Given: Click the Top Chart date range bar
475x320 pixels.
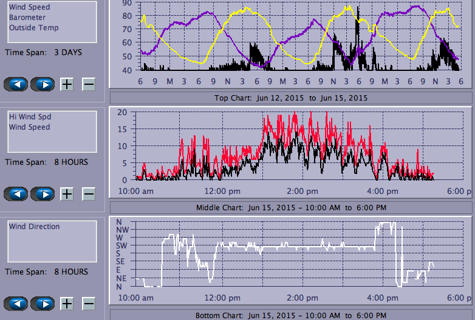Looking at the screenshot, I should point(290,98).
